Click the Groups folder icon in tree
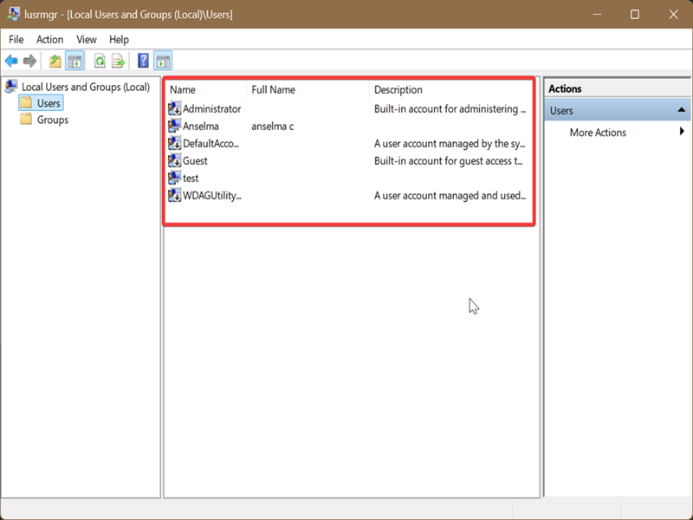The image size is (693, 520). click(x=26, y=120)
